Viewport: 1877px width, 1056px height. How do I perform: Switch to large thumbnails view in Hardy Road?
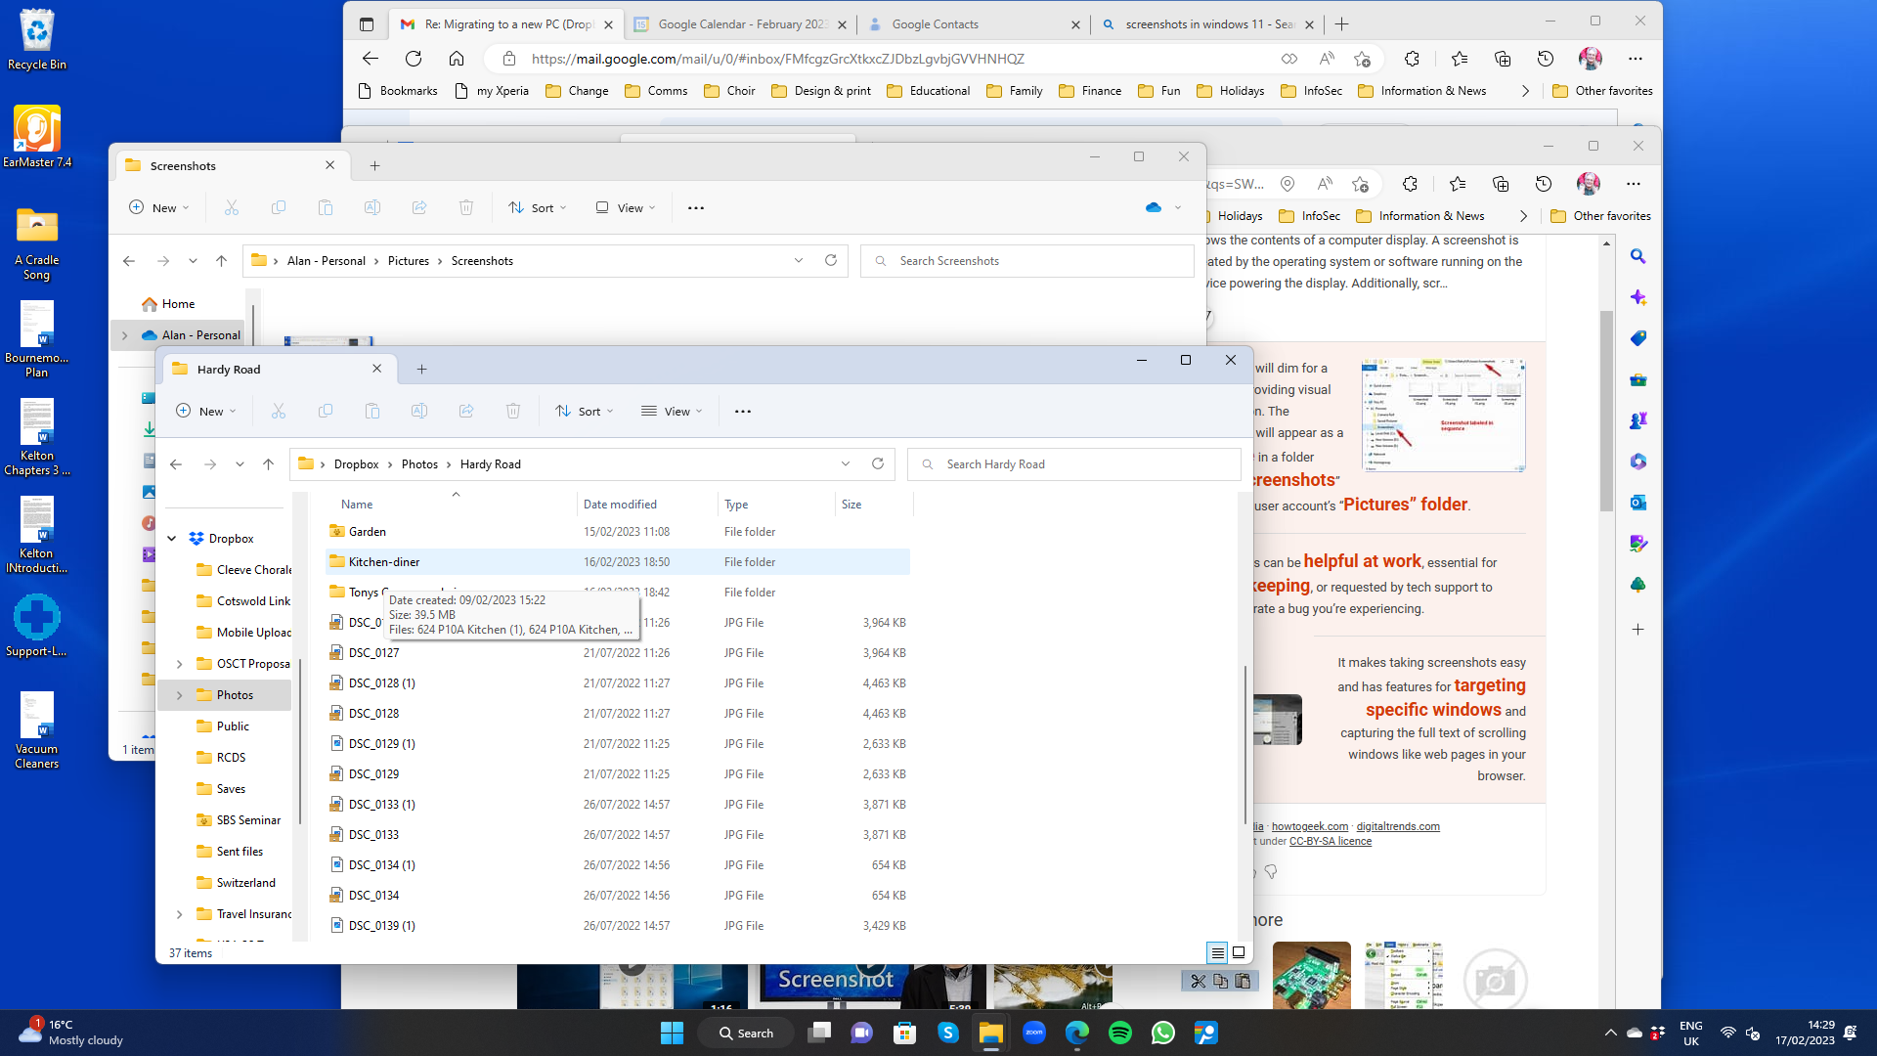click(1239, 952)
